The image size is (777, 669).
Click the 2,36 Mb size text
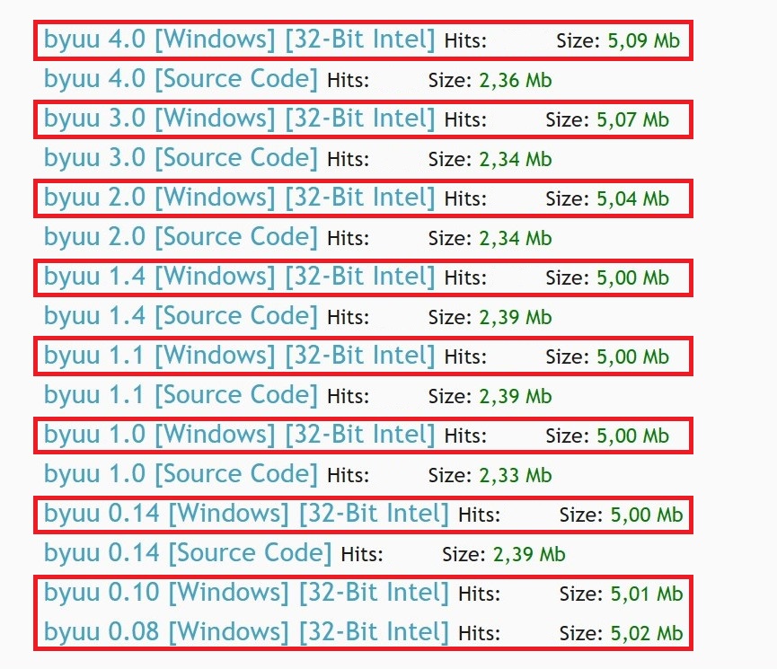pos(516,80)
